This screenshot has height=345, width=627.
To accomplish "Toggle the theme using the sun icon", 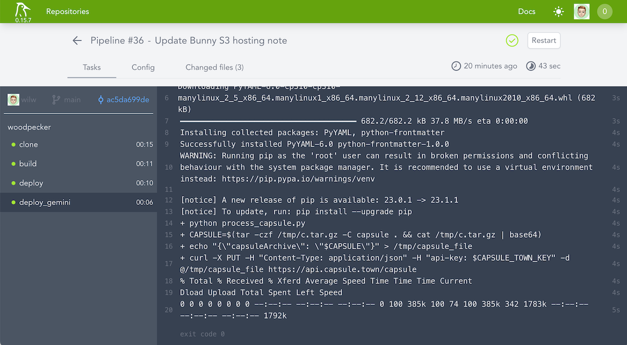I will tap(558, 11).
